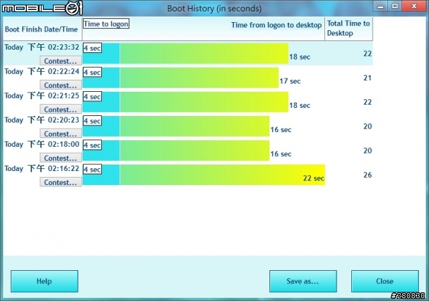
Task: Click Contest button for 02:20:23 boot
Action: 61,133
